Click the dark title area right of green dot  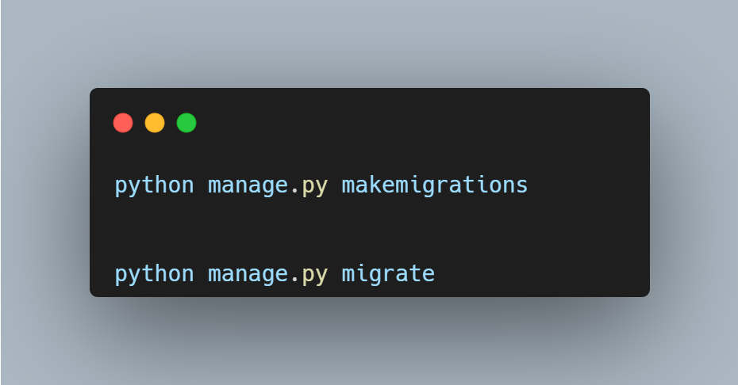click(413, 123)
